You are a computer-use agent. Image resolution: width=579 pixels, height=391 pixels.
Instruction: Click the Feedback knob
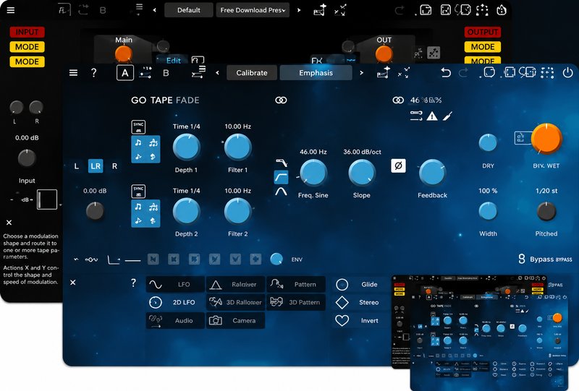[x=432, y=173]
